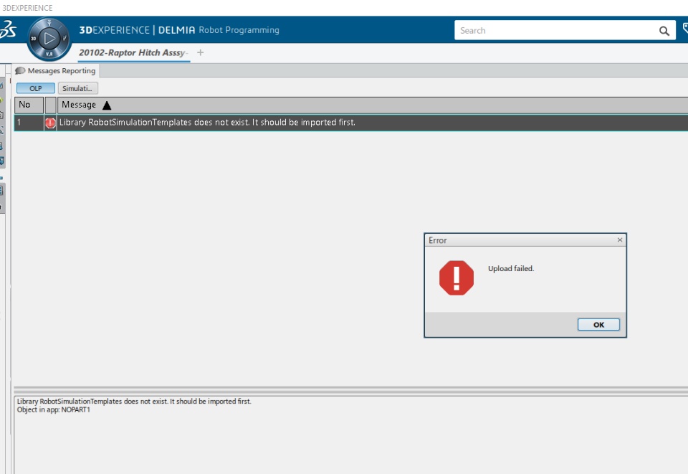Click the search magnifier icon
This screenshot has height=474, width=688.
pos(664,31)
